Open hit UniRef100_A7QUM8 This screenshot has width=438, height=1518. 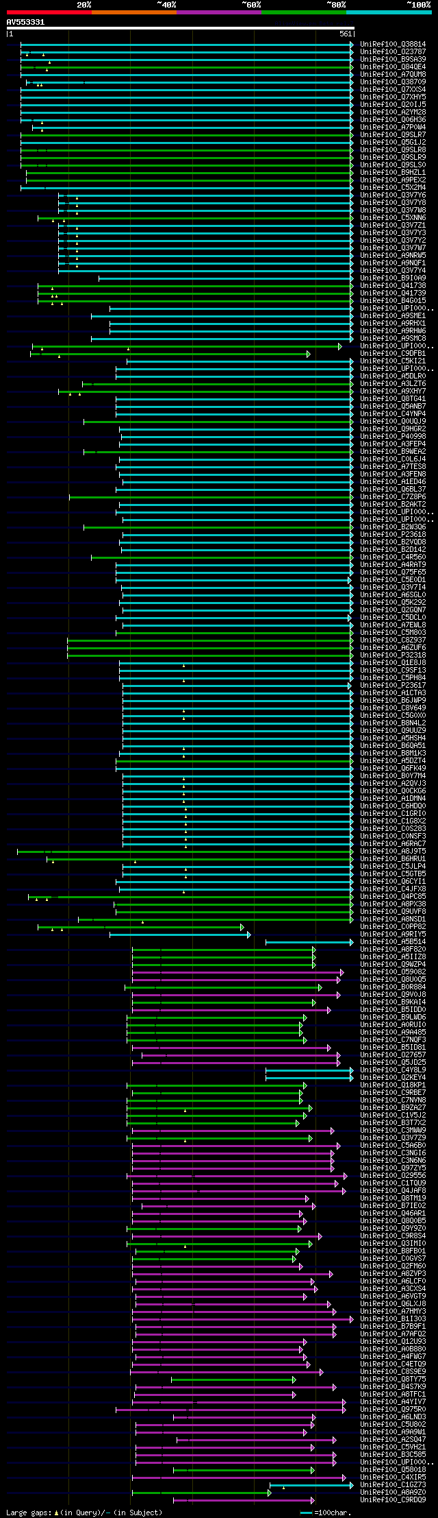coord(393,75)
